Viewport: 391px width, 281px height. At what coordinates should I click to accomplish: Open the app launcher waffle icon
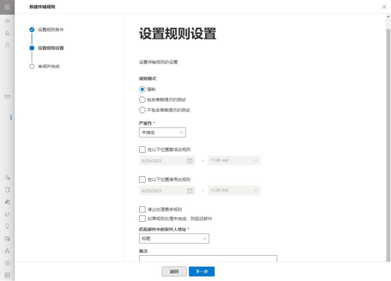coord(7,7)
